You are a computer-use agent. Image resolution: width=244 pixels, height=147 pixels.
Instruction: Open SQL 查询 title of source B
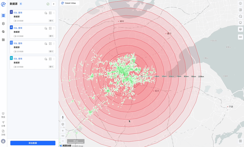point(18,28)
